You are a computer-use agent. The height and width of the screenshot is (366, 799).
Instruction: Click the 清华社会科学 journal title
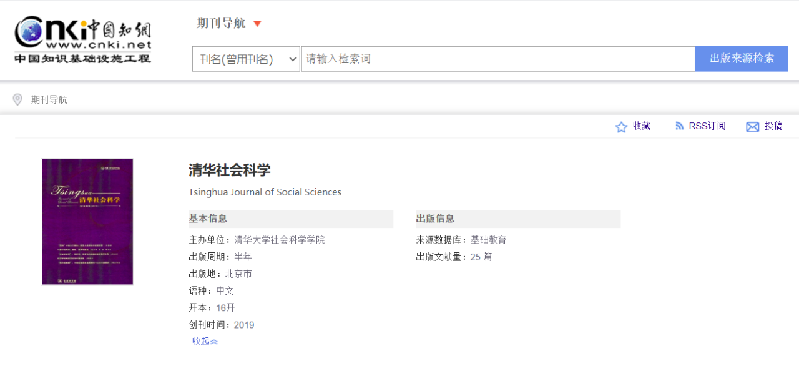[230, 170]
